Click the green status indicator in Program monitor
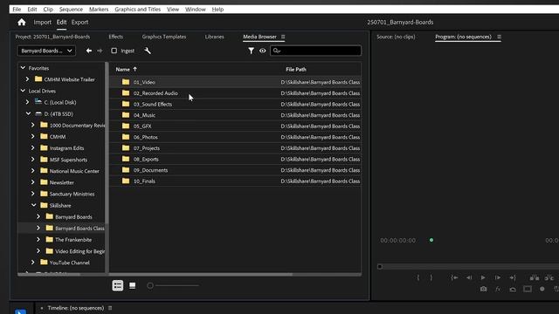559x314 pixels. coord(431,241)
